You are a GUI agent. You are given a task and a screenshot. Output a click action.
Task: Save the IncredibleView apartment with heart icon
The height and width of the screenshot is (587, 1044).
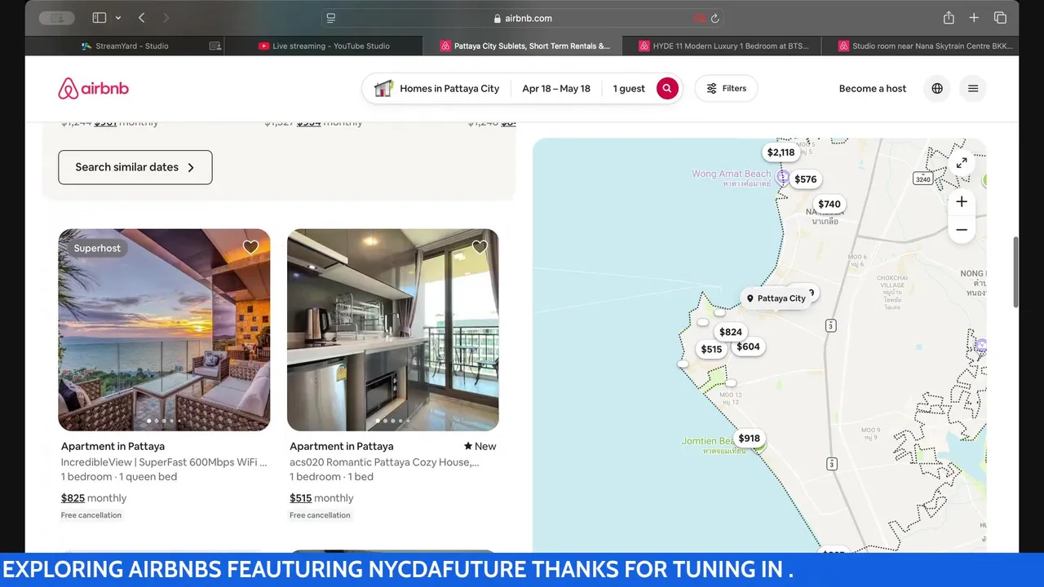tap(250, 247)
